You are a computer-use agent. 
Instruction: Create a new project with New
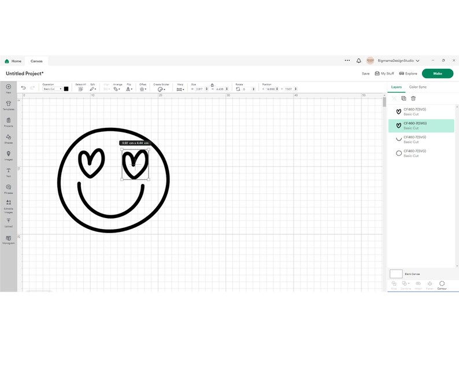(9, 88)
